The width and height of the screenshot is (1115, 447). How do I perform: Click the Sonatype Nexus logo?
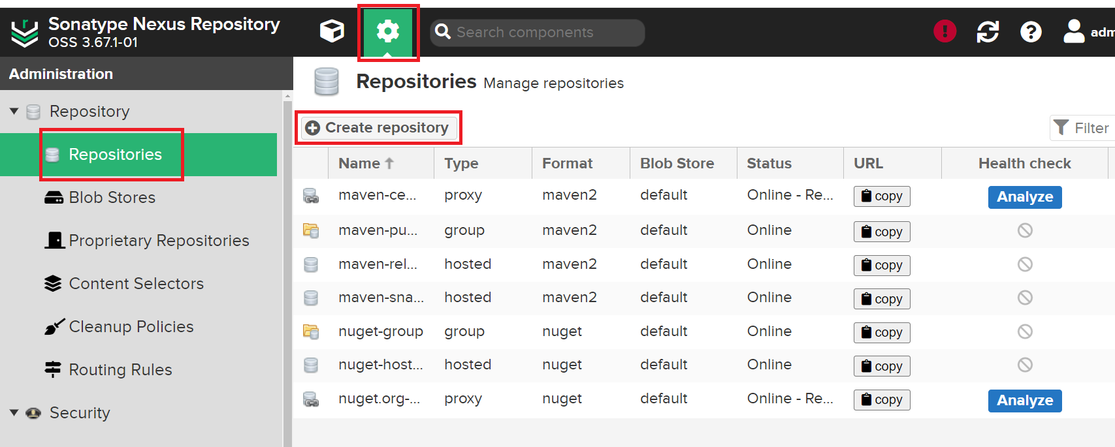pos(25,33)
